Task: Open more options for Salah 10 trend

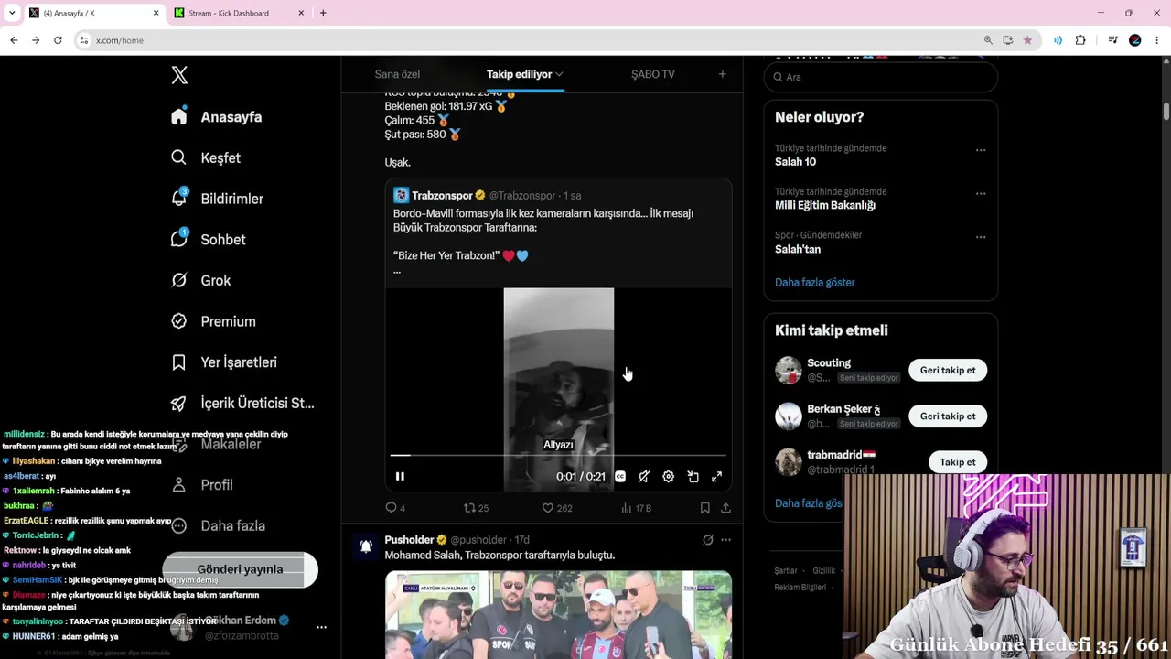Action: pyautogui.click(x=981, y=150)
